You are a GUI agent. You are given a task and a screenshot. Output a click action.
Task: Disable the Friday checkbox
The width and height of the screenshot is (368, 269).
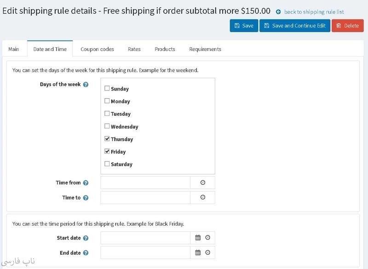click(107, 151)
